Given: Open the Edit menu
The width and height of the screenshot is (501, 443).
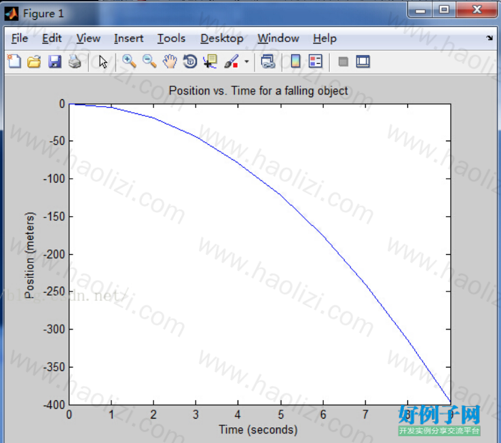Looking at the screenshot, I should click(x=52, y=38).
